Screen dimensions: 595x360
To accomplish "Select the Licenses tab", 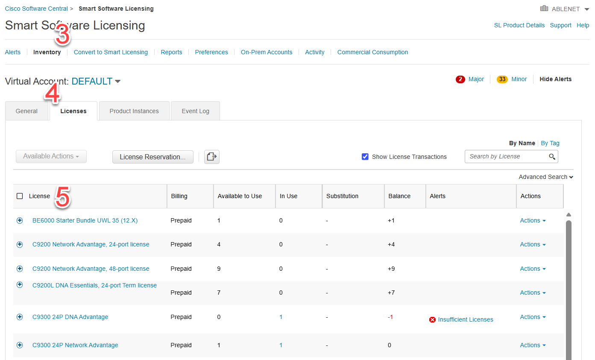I will [x=73, y=111].
